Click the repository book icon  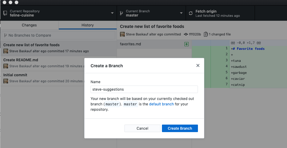[5, 13]
